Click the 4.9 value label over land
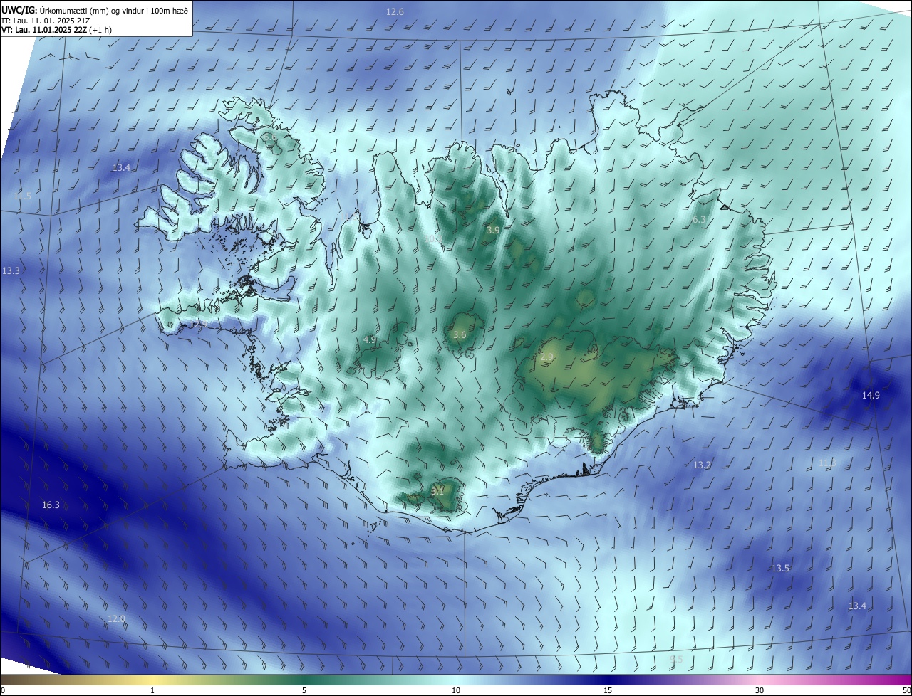912x696 pixels. 369,340
